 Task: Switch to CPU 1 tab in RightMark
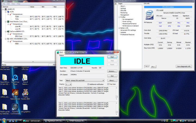coord(153,67)
